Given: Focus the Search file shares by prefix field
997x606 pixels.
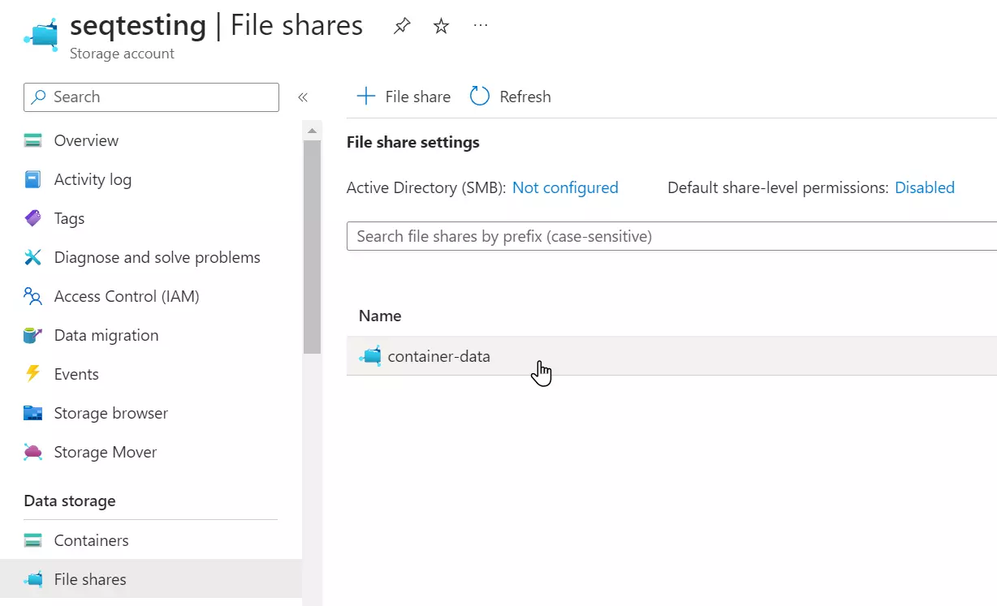Looking at the screenshot, I should tap(671, 236).
